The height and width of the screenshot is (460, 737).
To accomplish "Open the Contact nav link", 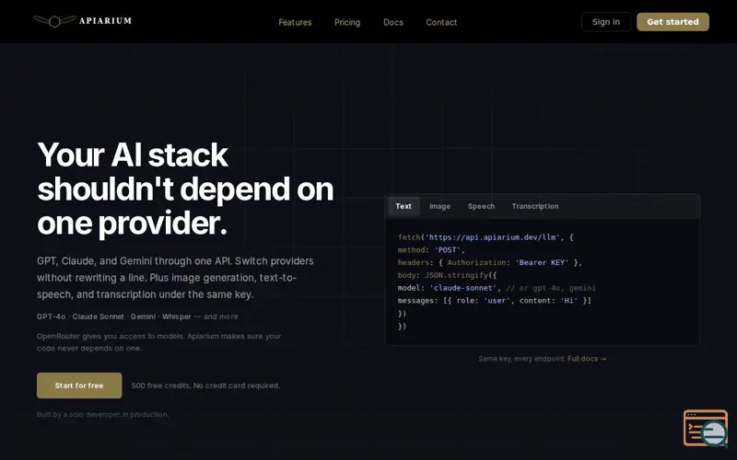I will (441, 22).
